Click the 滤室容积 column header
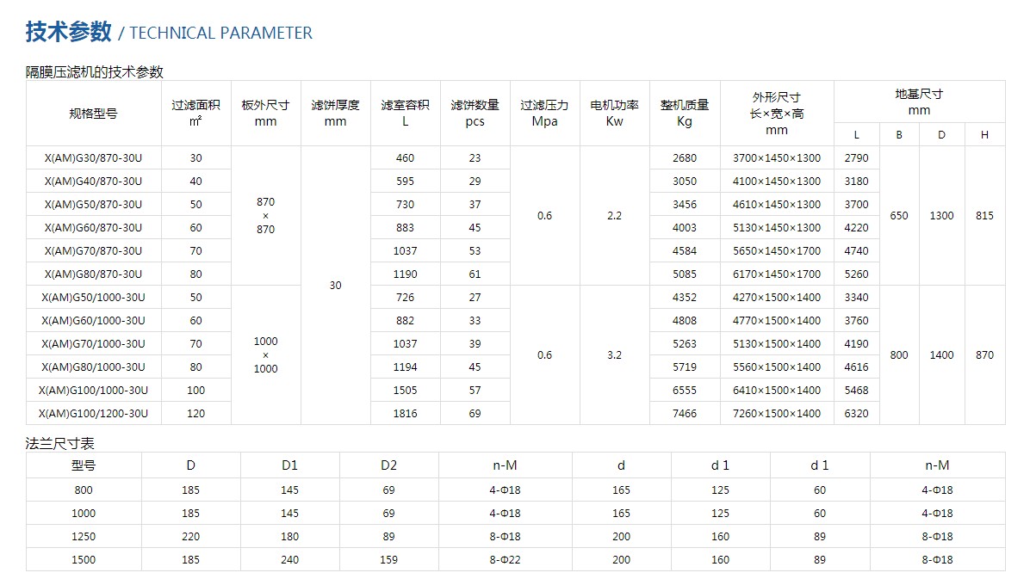Screen dimensions: 1030x579 pyautogui.click(x=405, y=113)
